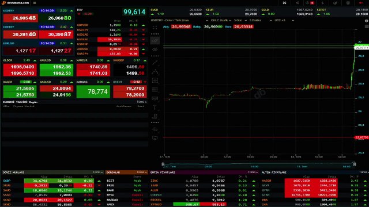Open the UTC +3 timezone dropdown

[x=284, y=21]
